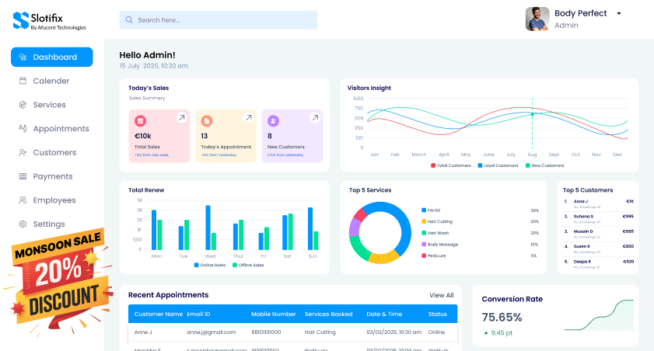654x351 pixels.
Task: Open the Dashboard menu item
Action: 52,57
